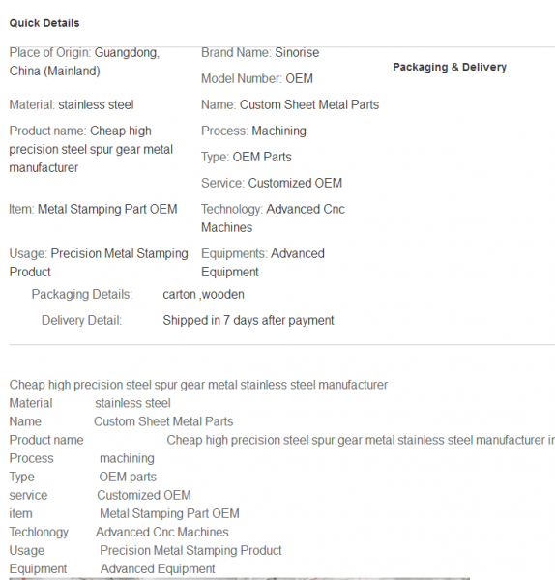Click Shipped in 7 days after payment

coord(248,320)
